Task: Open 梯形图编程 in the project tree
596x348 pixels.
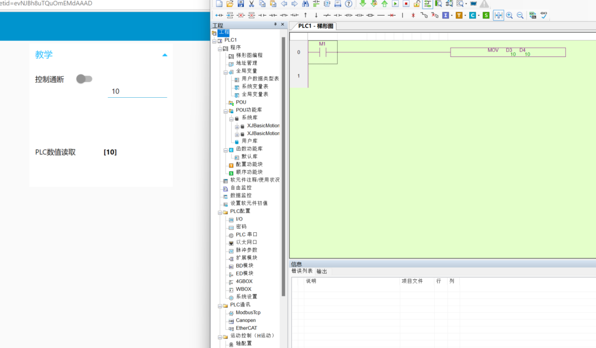Action: (249, 55)
